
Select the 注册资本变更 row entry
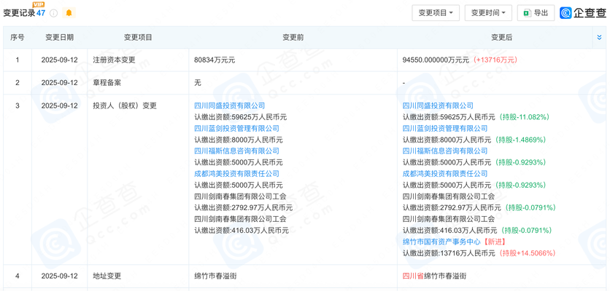135,60
